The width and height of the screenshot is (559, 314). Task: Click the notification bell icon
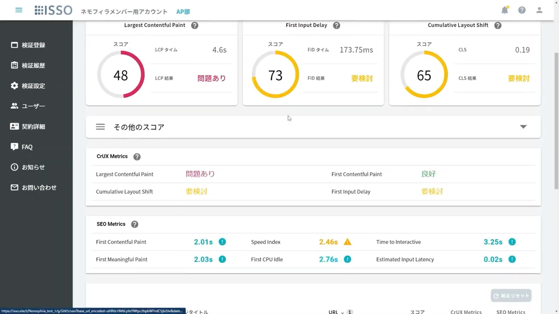click(x=505, y=10)
